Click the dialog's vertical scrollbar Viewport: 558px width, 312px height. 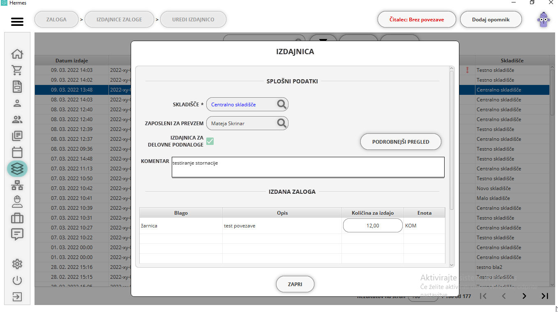click(x=452, y=140)
